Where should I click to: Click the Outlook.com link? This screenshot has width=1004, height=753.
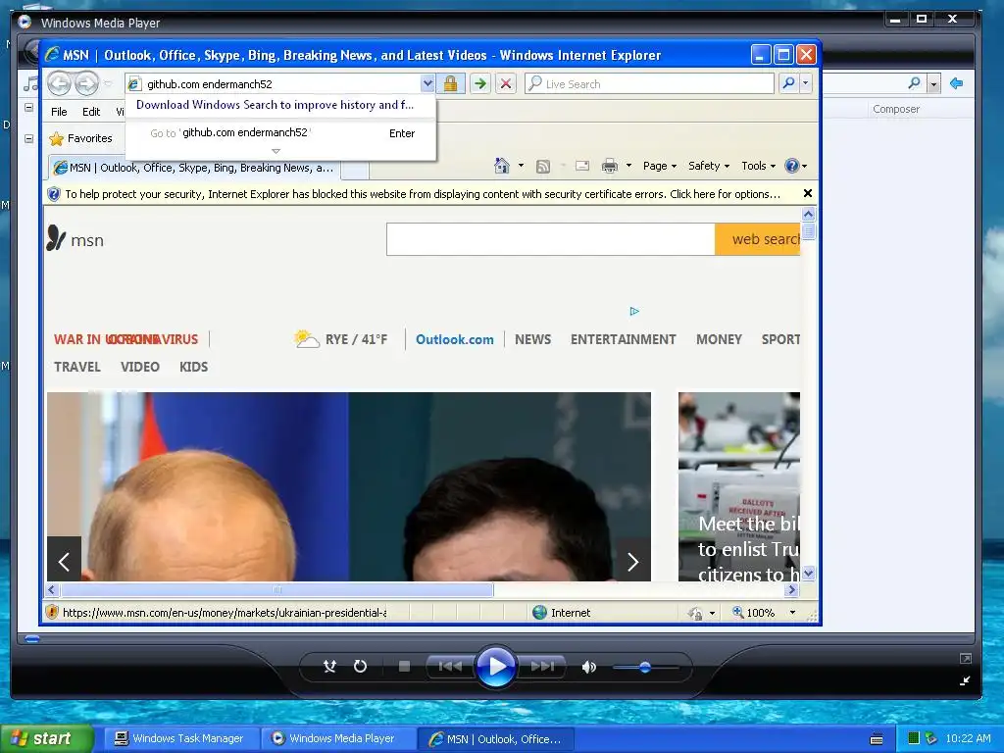point(455,339)
